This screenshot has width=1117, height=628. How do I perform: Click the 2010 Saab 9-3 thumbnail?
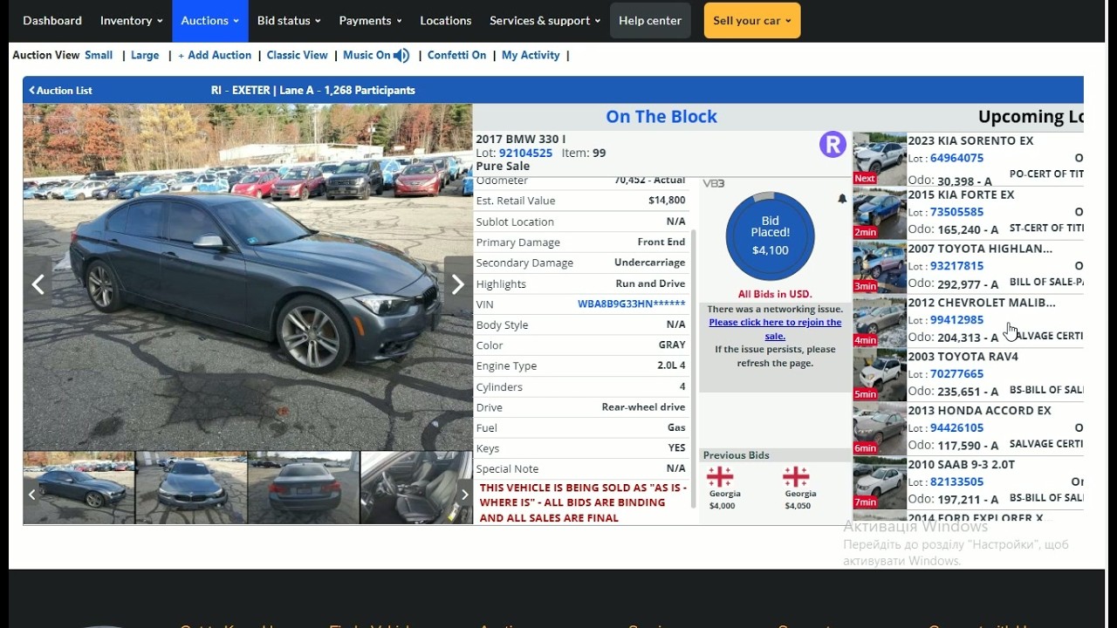[880, 483]
